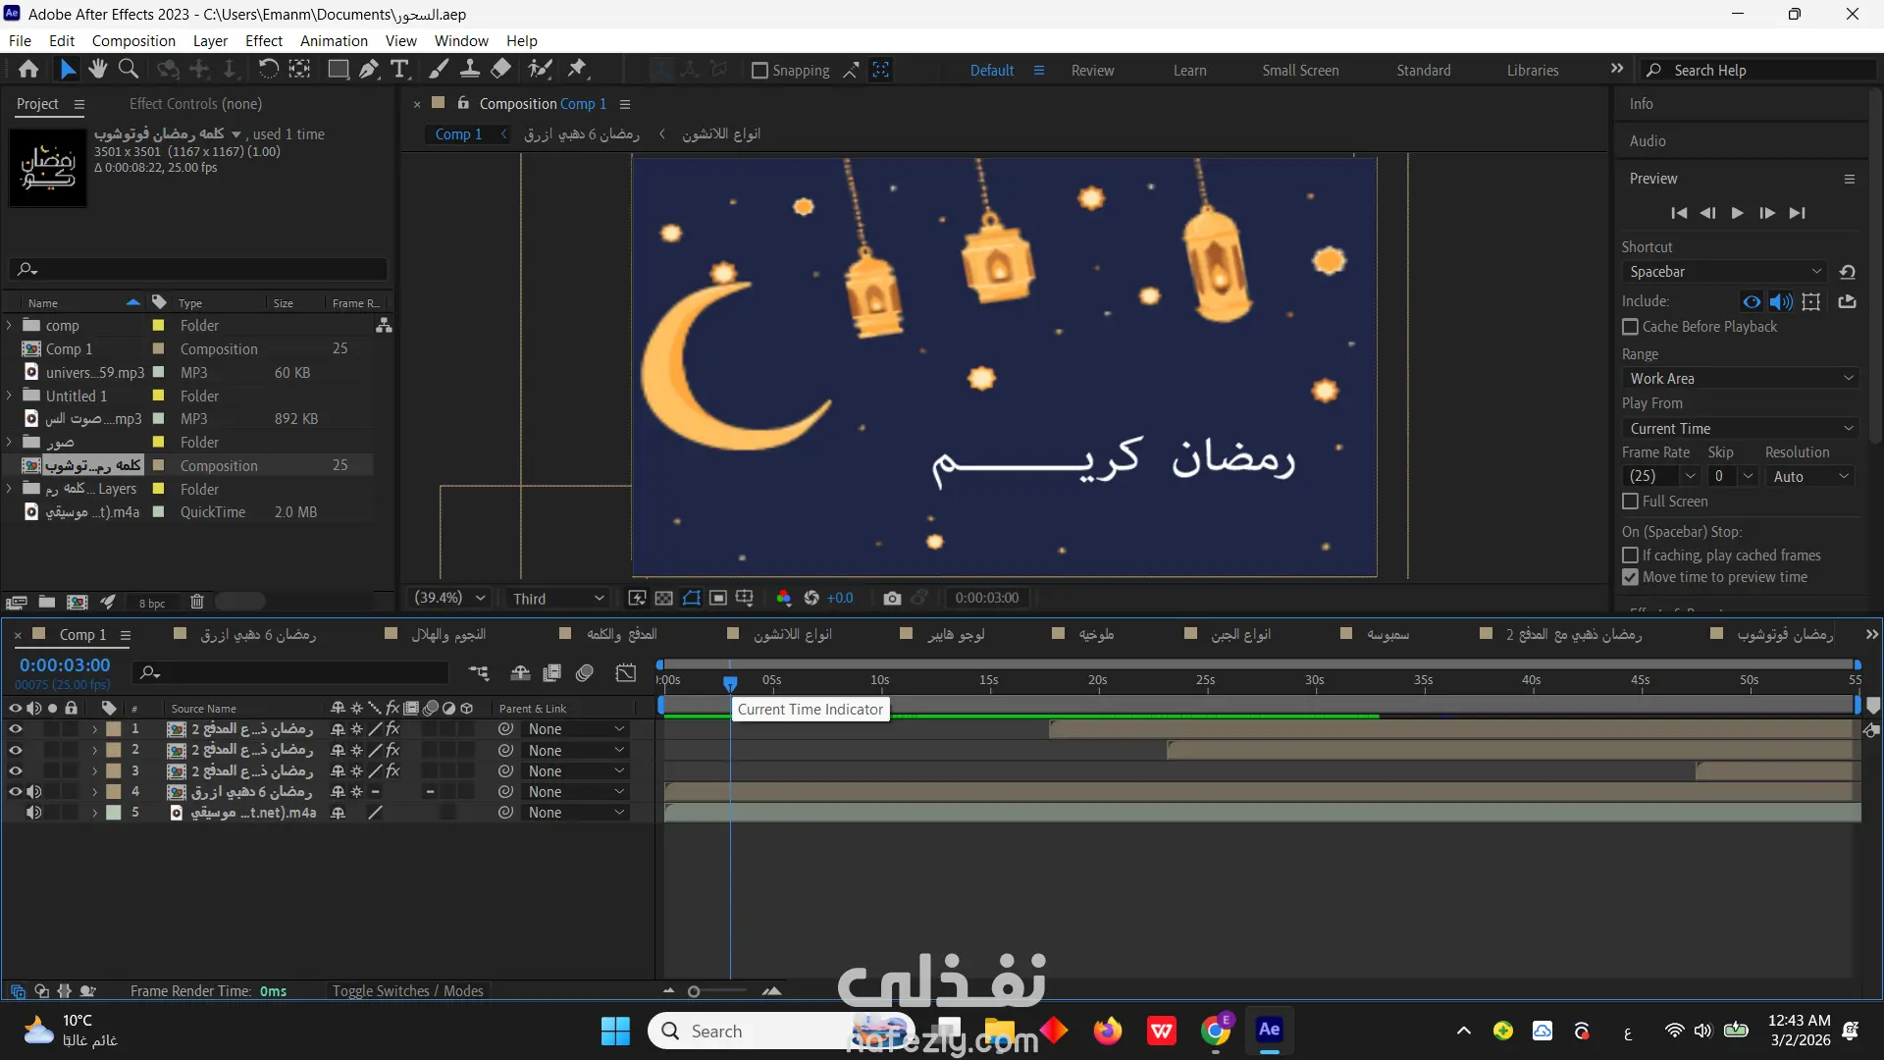Click the Take Snapshot camera icon
This screenshot has width=1884, height=1060.
tap(891, 598)
